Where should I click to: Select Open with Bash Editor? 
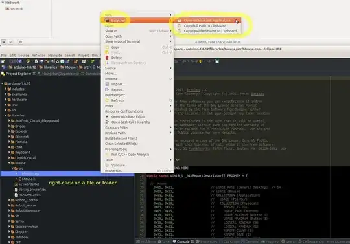pos(137,116)
